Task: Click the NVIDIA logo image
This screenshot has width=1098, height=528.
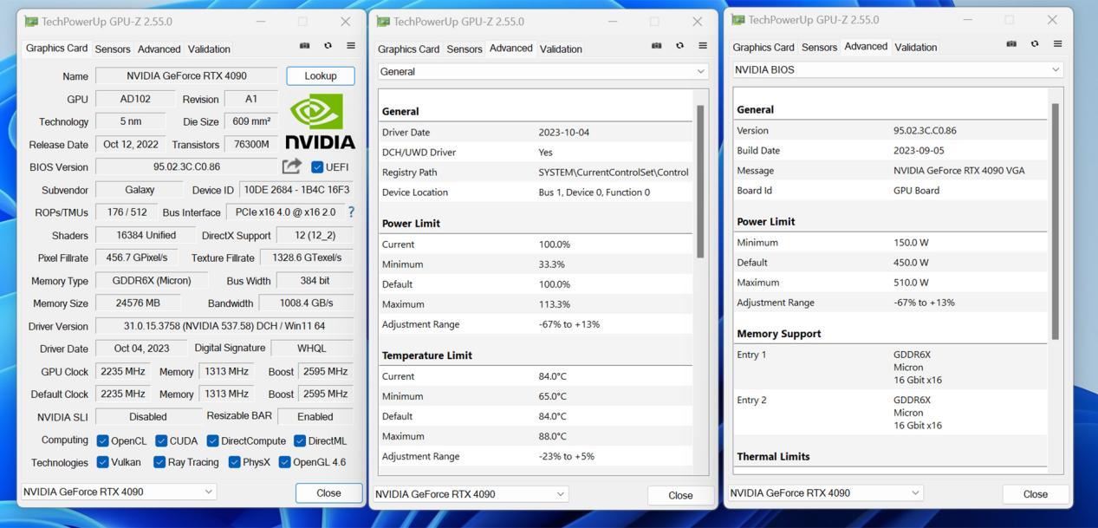Action: click(320, 122)
